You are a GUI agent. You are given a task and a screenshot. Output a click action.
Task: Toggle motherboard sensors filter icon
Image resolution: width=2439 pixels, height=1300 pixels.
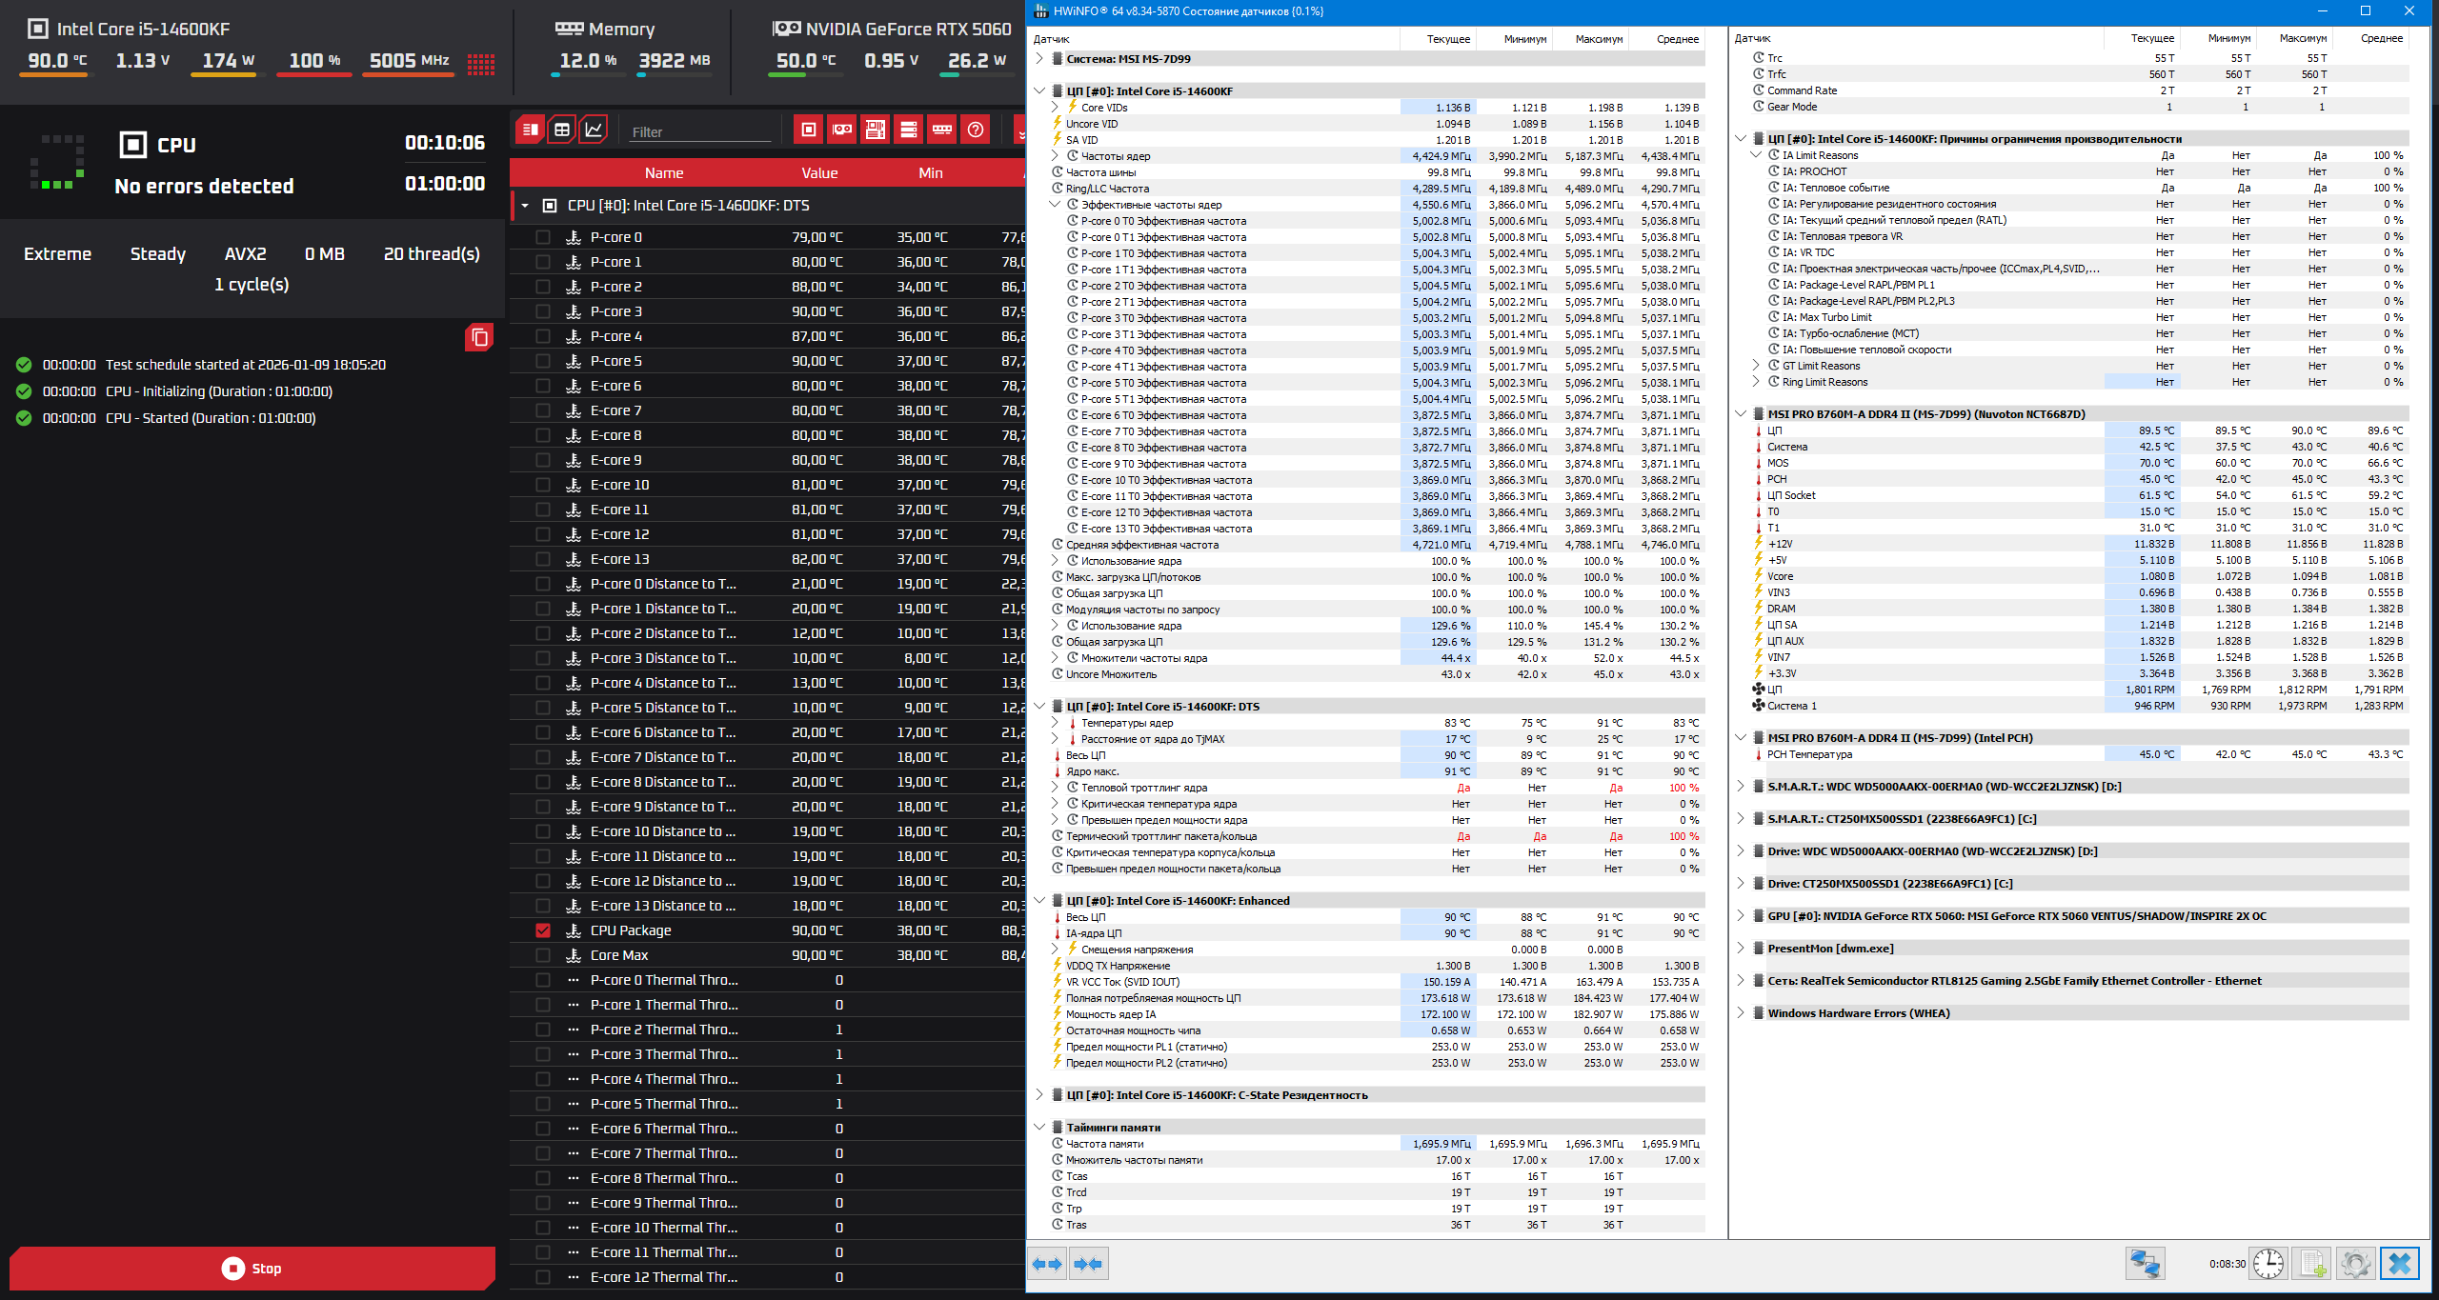coord(876,130)
